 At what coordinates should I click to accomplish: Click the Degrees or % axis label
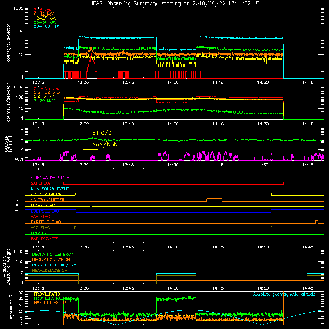click(x=11, y=308)
